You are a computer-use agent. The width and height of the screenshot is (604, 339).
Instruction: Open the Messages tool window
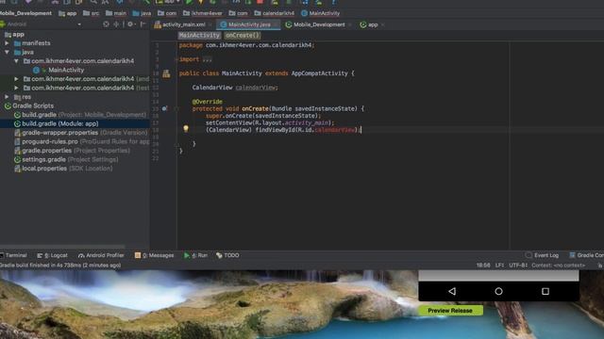point(155,255)
